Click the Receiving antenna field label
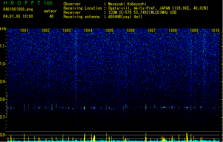Image resolution: width=223 pixels, height=142 pixels. [x=82, y=17]
